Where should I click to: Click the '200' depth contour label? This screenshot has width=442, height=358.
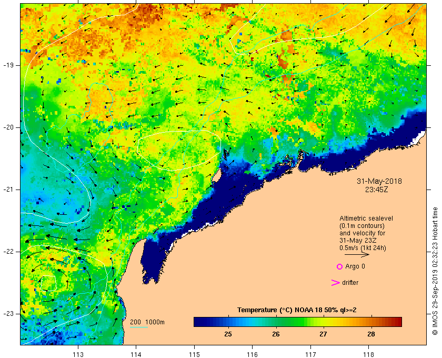[x=135, y=322]
